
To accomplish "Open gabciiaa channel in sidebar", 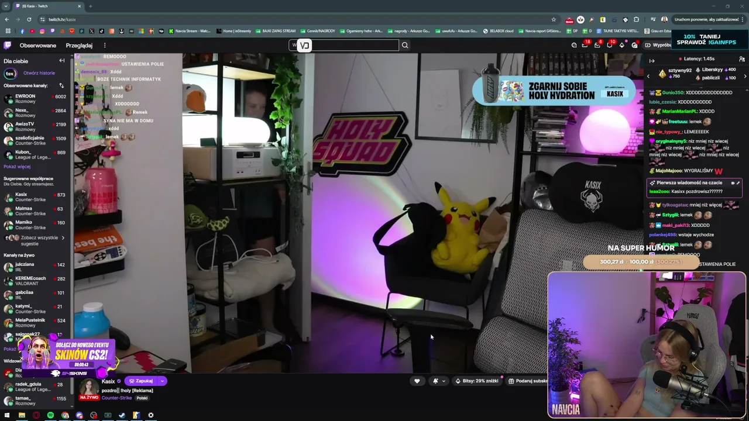I will 35,295.
